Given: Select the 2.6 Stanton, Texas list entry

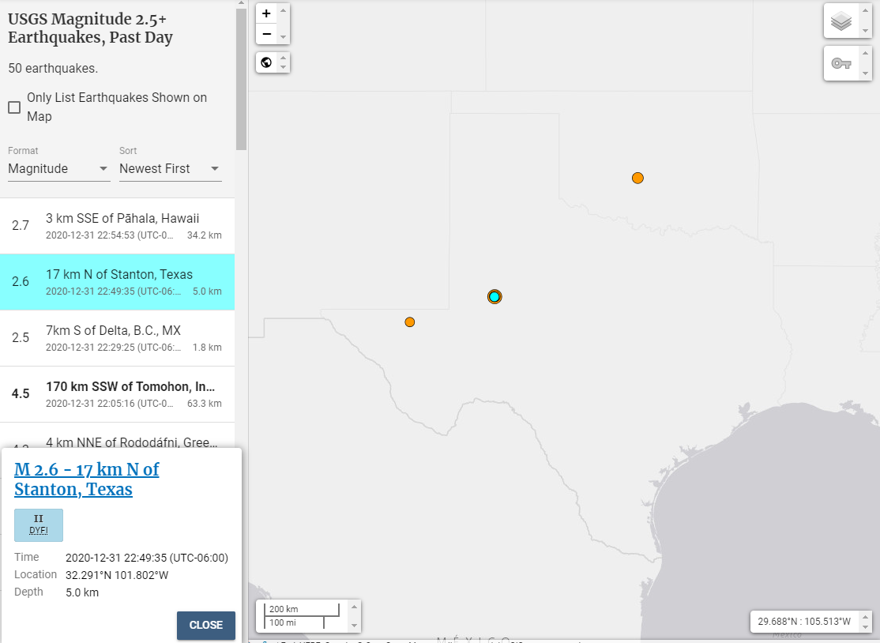Looking at the screenshot, I should tap(117, 282).
